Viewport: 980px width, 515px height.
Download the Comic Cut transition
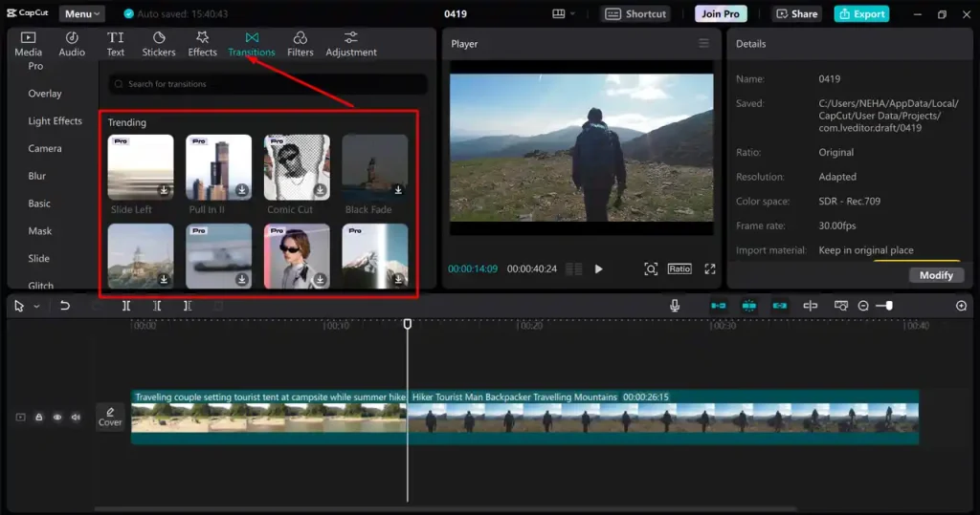320,190
